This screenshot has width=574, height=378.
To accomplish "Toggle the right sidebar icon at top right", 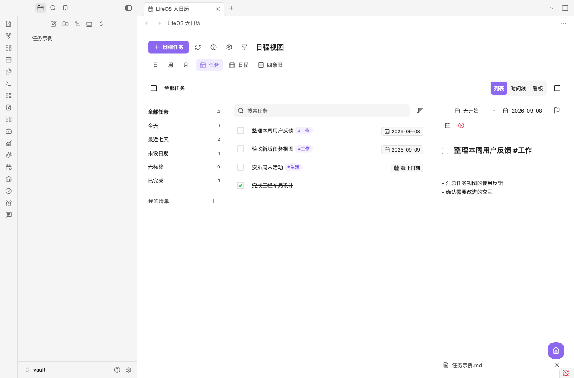I will tap(565, 8).
